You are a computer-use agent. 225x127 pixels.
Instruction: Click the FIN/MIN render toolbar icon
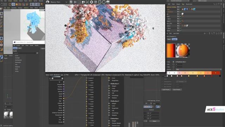click(x=95, y=2)
